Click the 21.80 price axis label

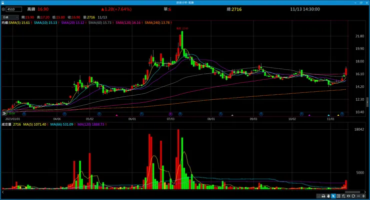click(x=359, y=36)
